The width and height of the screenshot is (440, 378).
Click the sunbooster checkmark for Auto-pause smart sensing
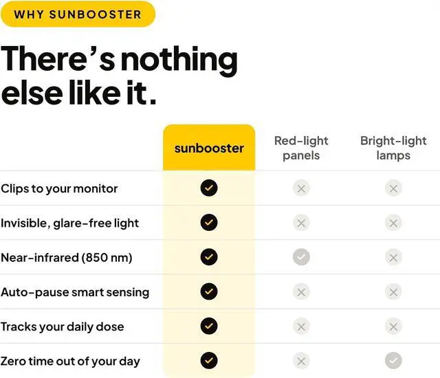coord(209,291)
